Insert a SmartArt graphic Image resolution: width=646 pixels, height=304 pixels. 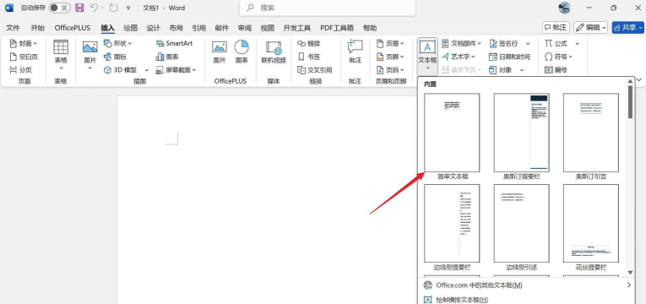click(174, 43)
